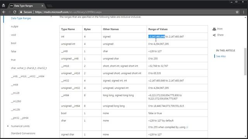Expand the Numerical Limits tree item
Viewport: 248px width, 139px height.
[x=8, y=126]
